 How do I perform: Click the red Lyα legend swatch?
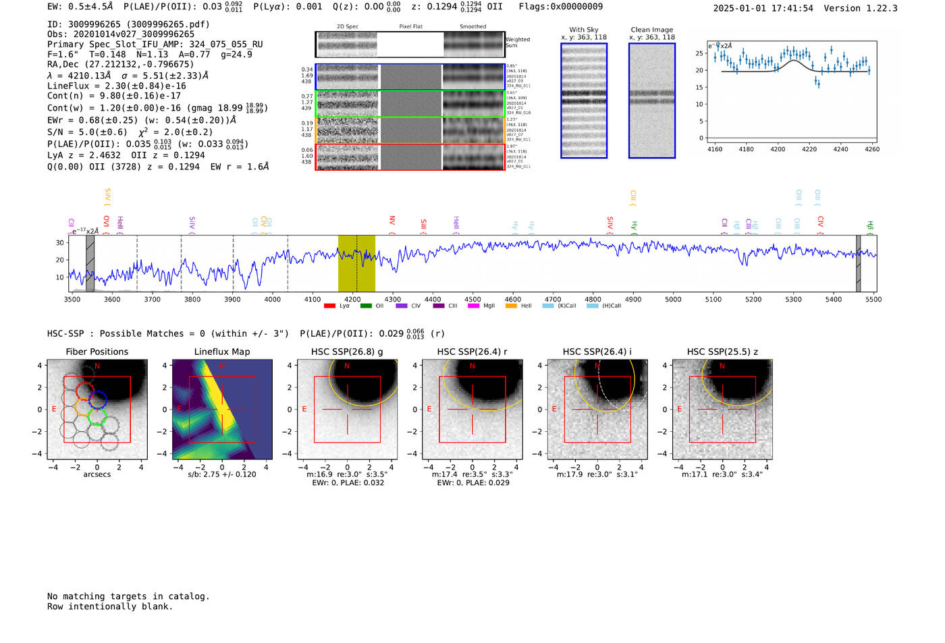point(329,306)
